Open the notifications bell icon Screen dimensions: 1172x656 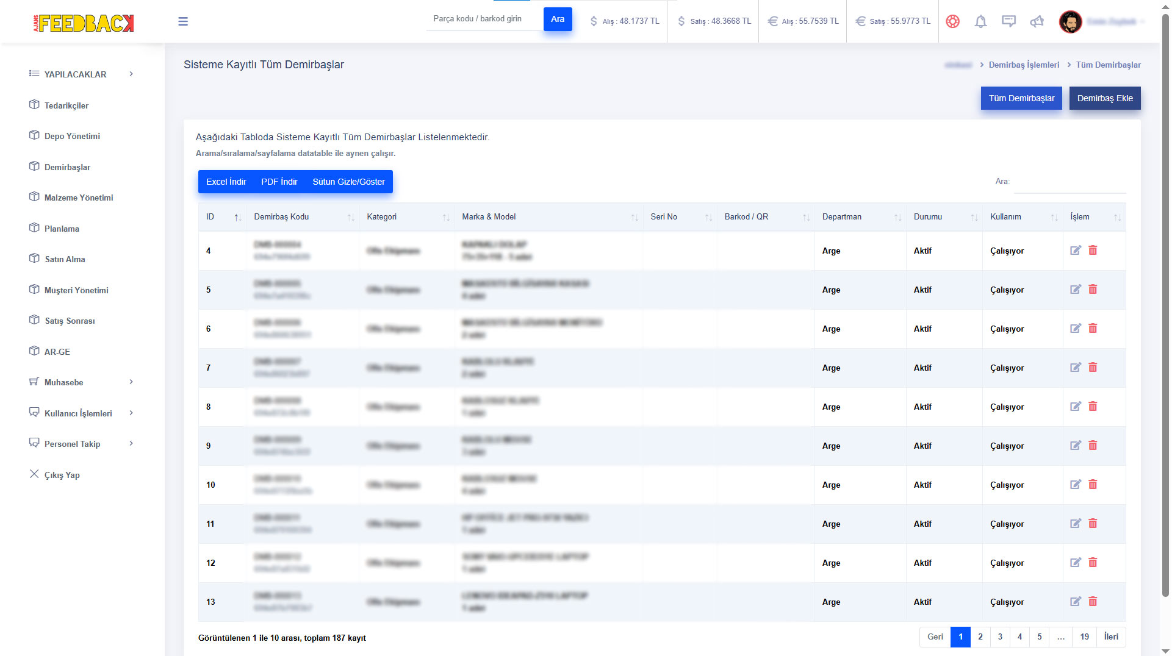pos(980,21)
